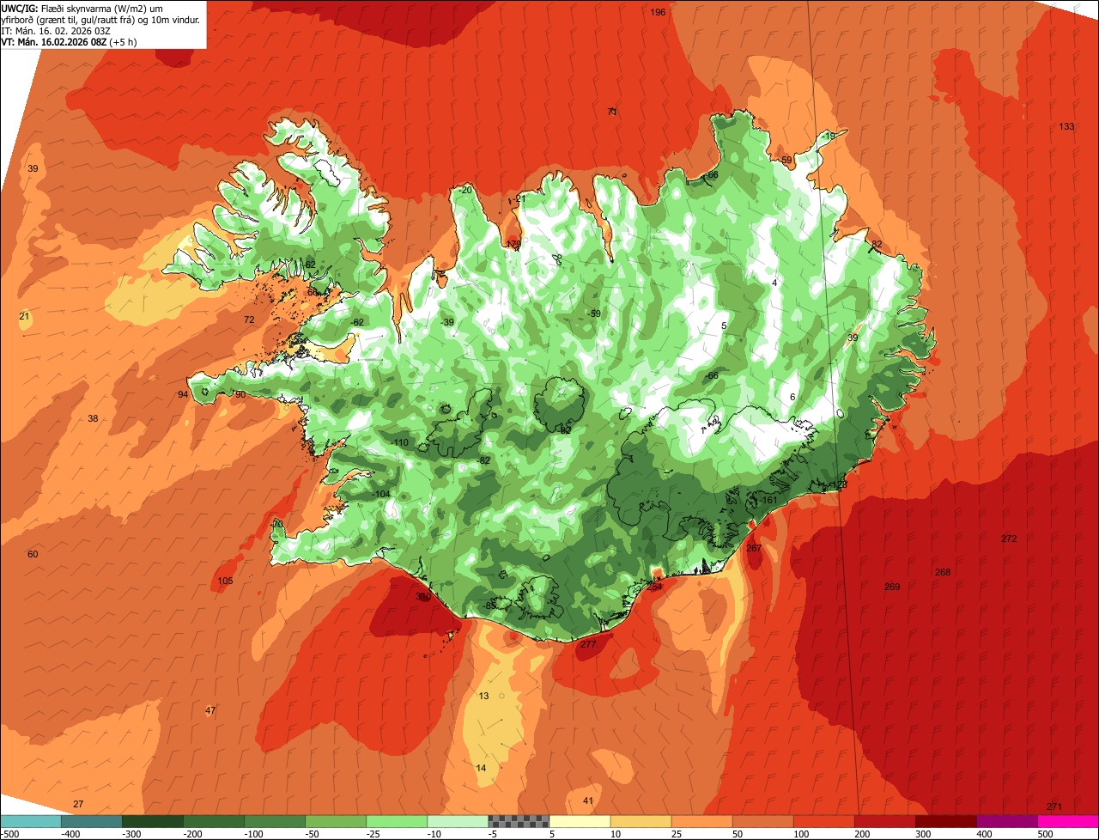Click the red-orange 100 to 200 legend swatch
Viewport: 1099px width, 840px height.
point(823,821)
